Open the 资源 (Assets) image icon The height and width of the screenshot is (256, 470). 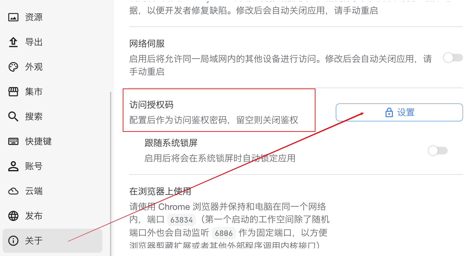pyautogui.click(x=13, y=17)
